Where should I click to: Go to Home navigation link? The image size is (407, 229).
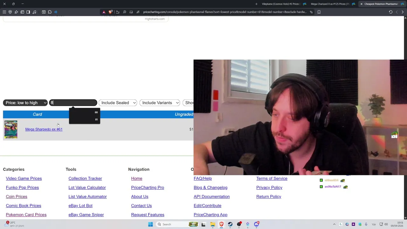[x=137, y=178]
